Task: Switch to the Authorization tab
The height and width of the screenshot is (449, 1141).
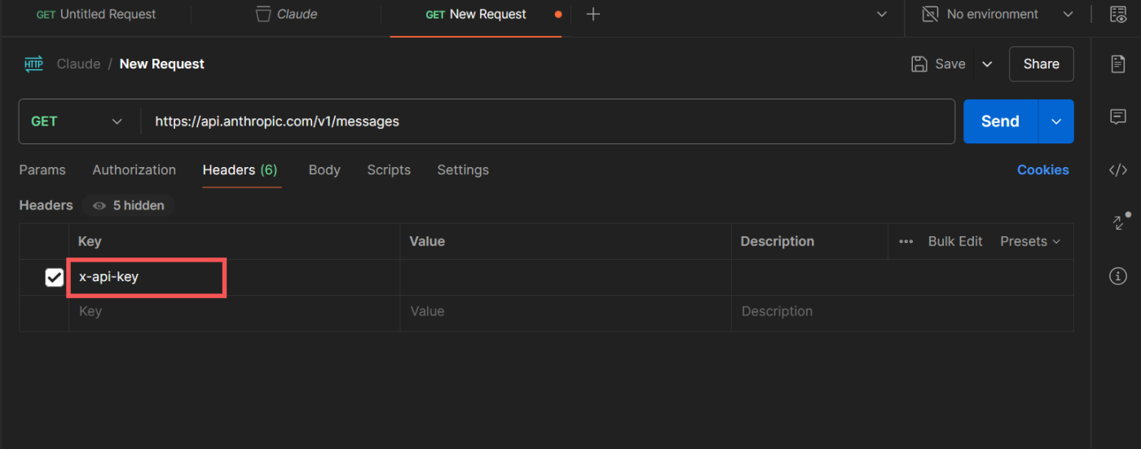Action: [134, 169]
